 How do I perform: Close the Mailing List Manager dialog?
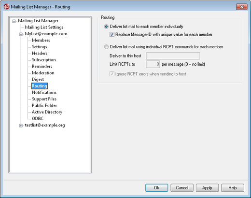click(241, 7)
